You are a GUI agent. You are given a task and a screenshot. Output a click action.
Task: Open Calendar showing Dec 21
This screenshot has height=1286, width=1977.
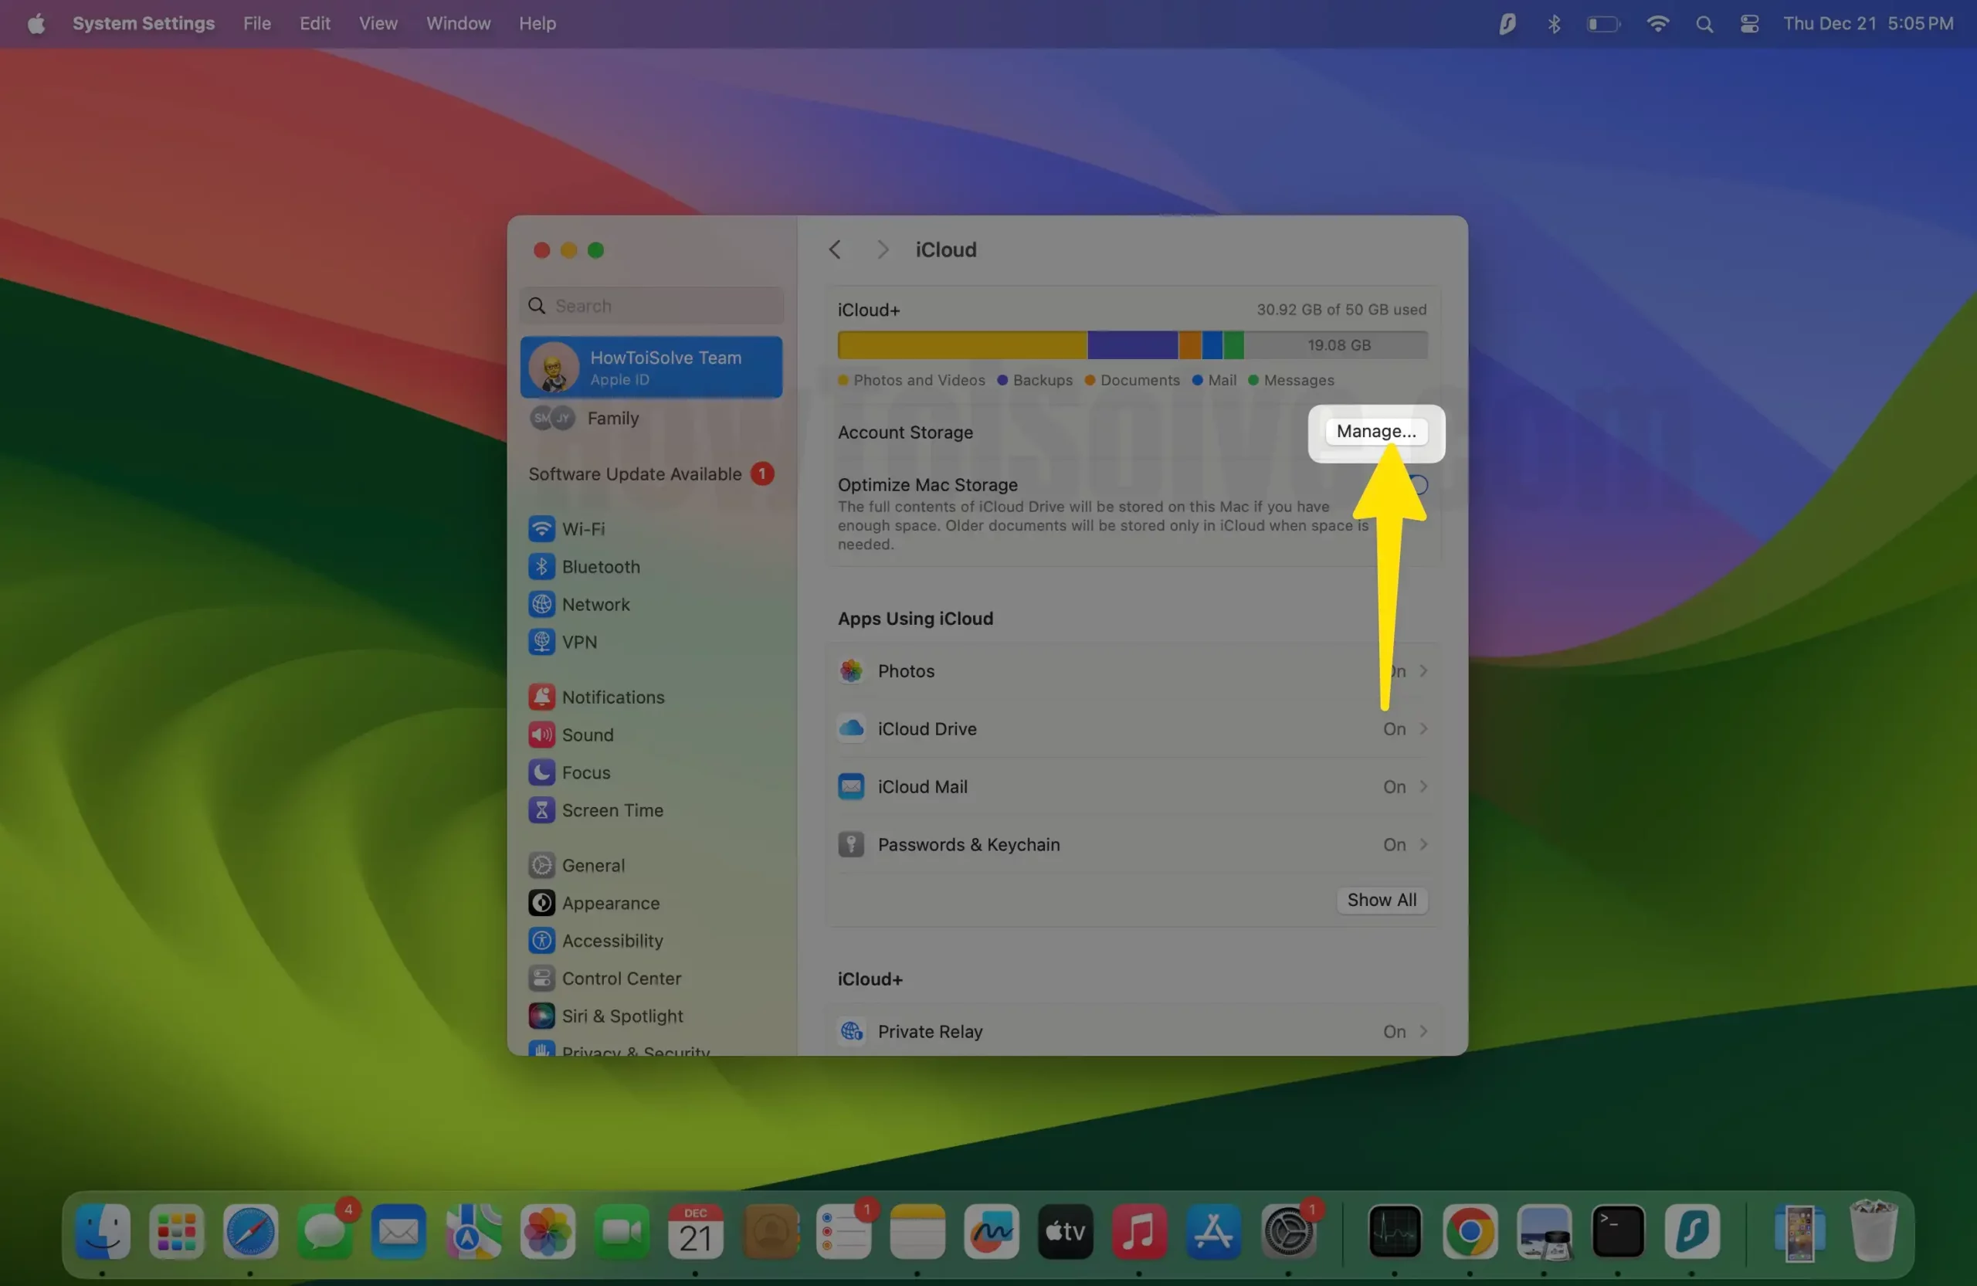[695, 1231]
